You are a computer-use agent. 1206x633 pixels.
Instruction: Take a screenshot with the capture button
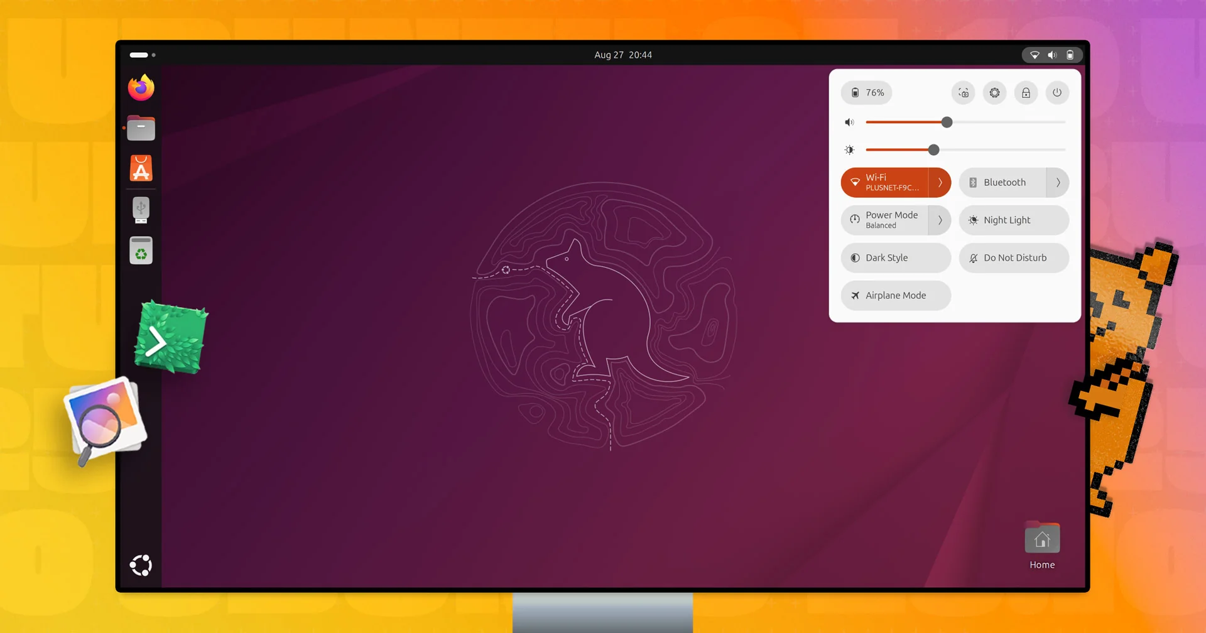[964, 93]
